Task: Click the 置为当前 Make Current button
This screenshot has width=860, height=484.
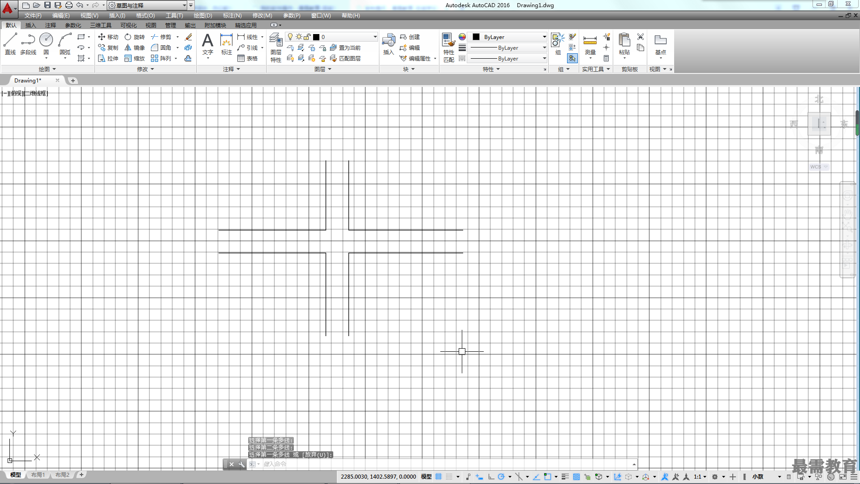Action: (x=345, y=48)
